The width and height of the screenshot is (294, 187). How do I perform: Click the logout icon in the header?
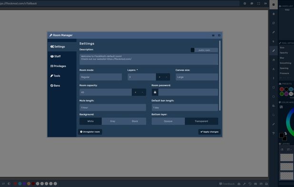pos(265,3)
